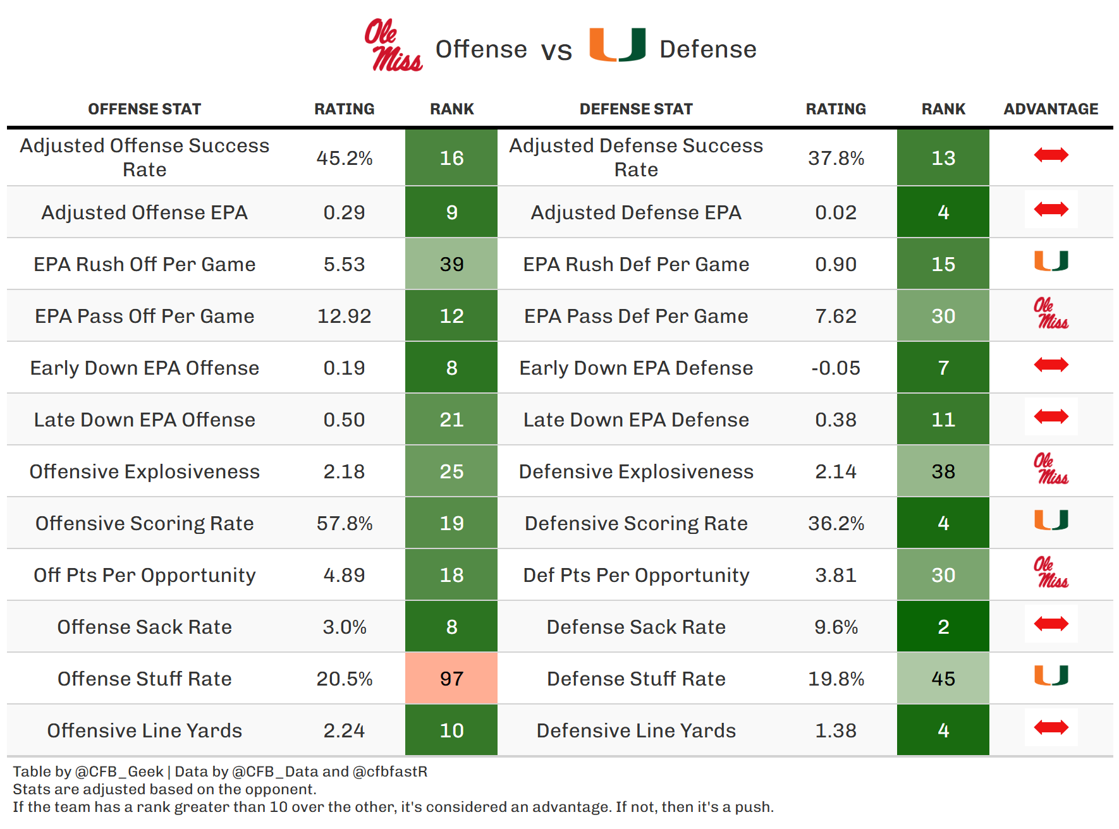Click the push arrow in Line Yards row

(x=1051, y=727)
